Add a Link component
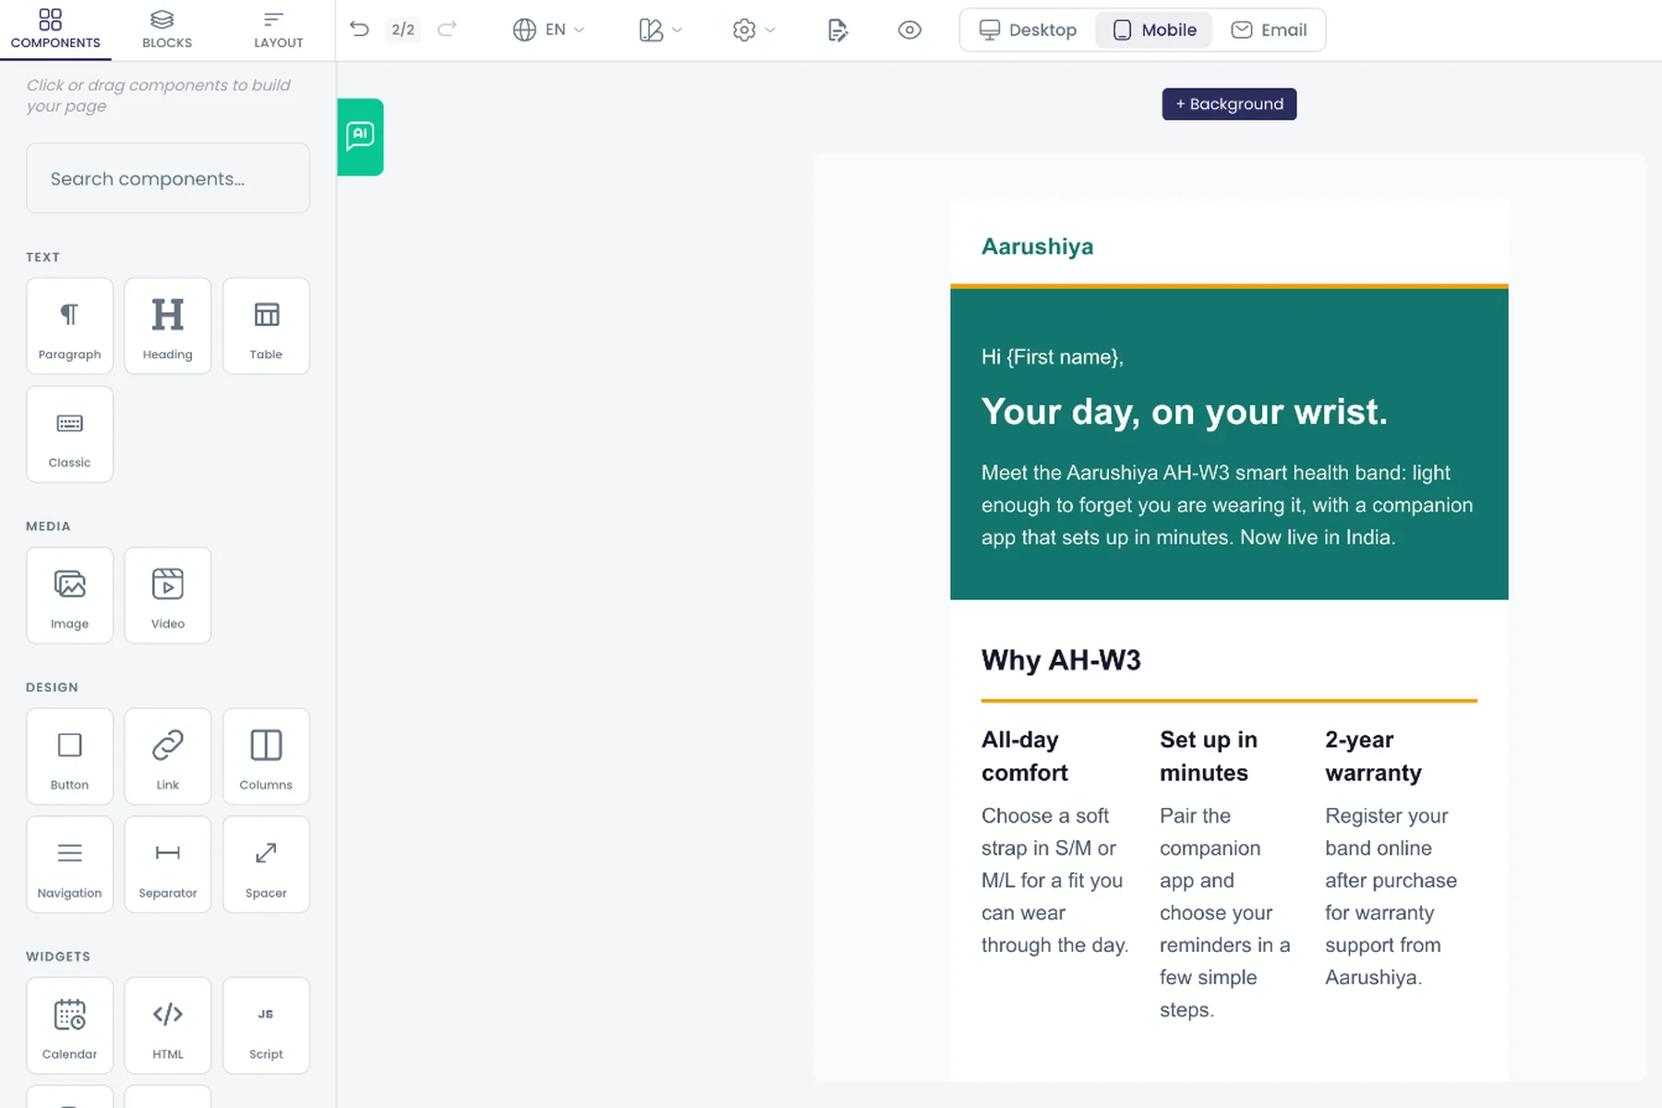 (x=167, y=756)
